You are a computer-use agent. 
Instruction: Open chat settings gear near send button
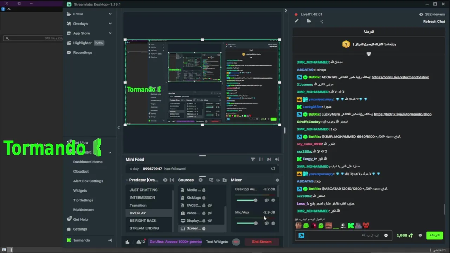coord(420,235)
